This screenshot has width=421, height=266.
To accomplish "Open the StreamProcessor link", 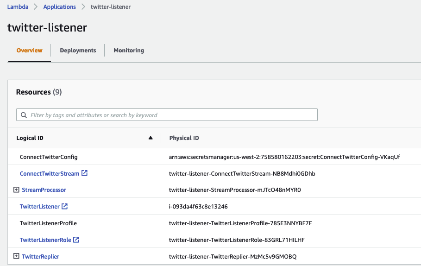I will 44,190.
